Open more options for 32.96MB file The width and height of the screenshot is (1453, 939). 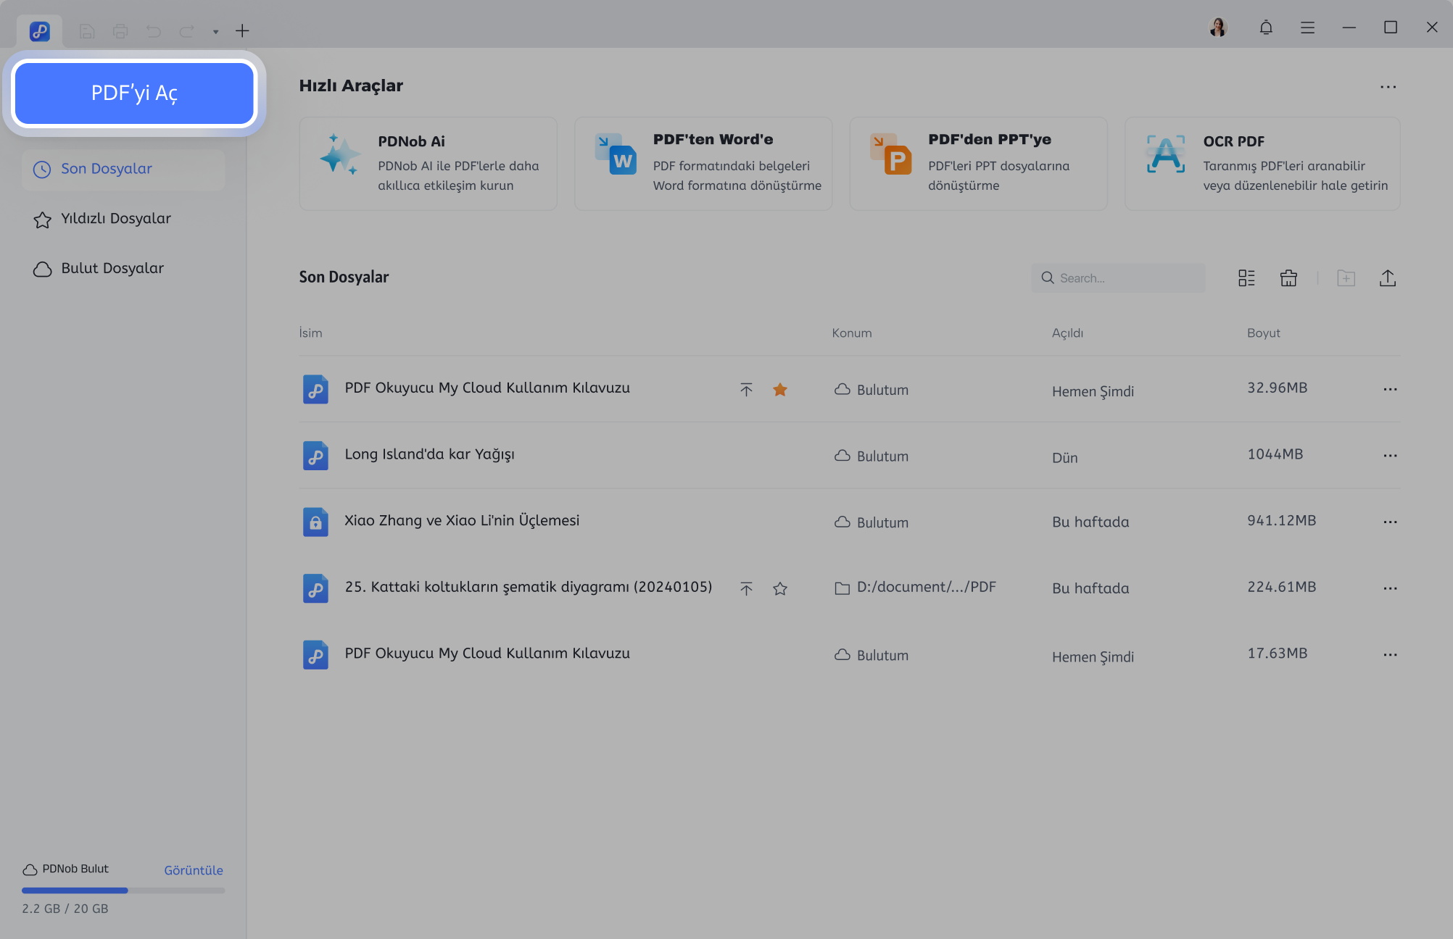pyautogui.click(x=1389, y=390)
